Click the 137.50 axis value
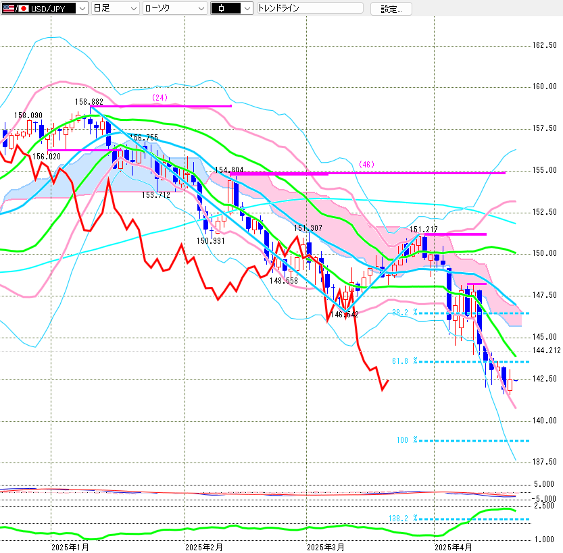This screenshot has height=553, width=563. [544, 462]
